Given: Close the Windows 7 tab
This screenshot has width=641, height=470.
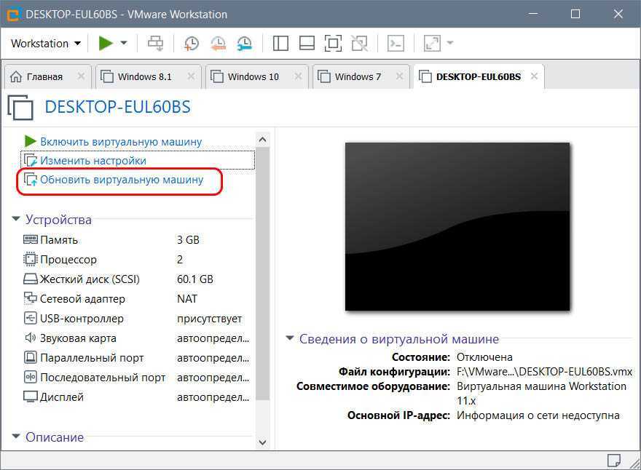Looking at the screenshot, I should [397, 76].
